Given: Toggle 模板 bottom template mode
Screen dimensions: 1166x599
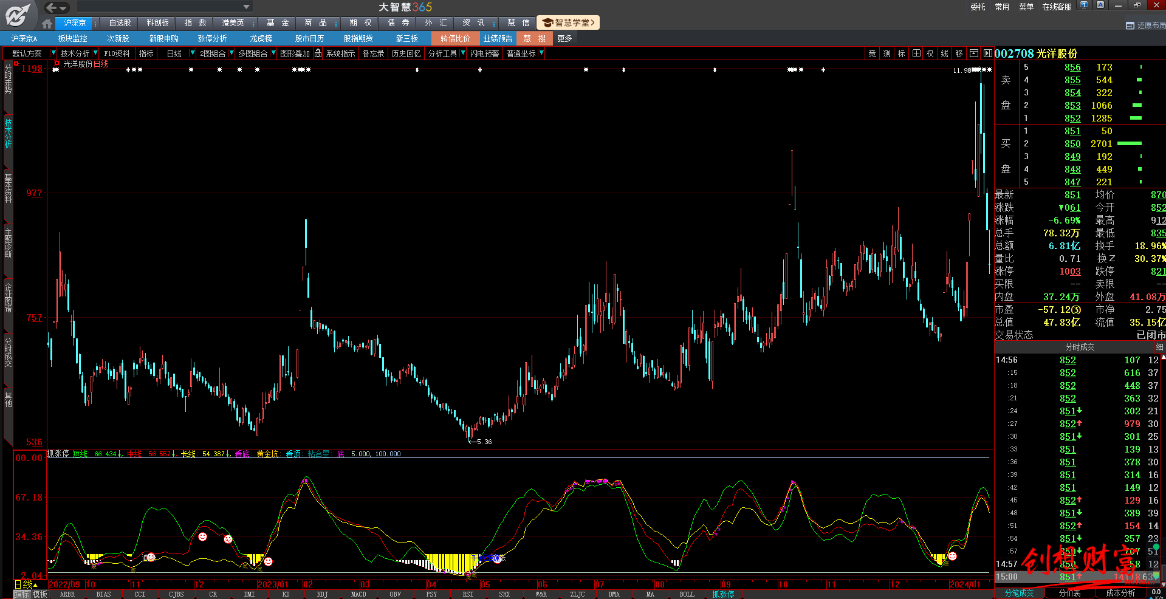Looking at the screenshot, I should pos(40,594).
